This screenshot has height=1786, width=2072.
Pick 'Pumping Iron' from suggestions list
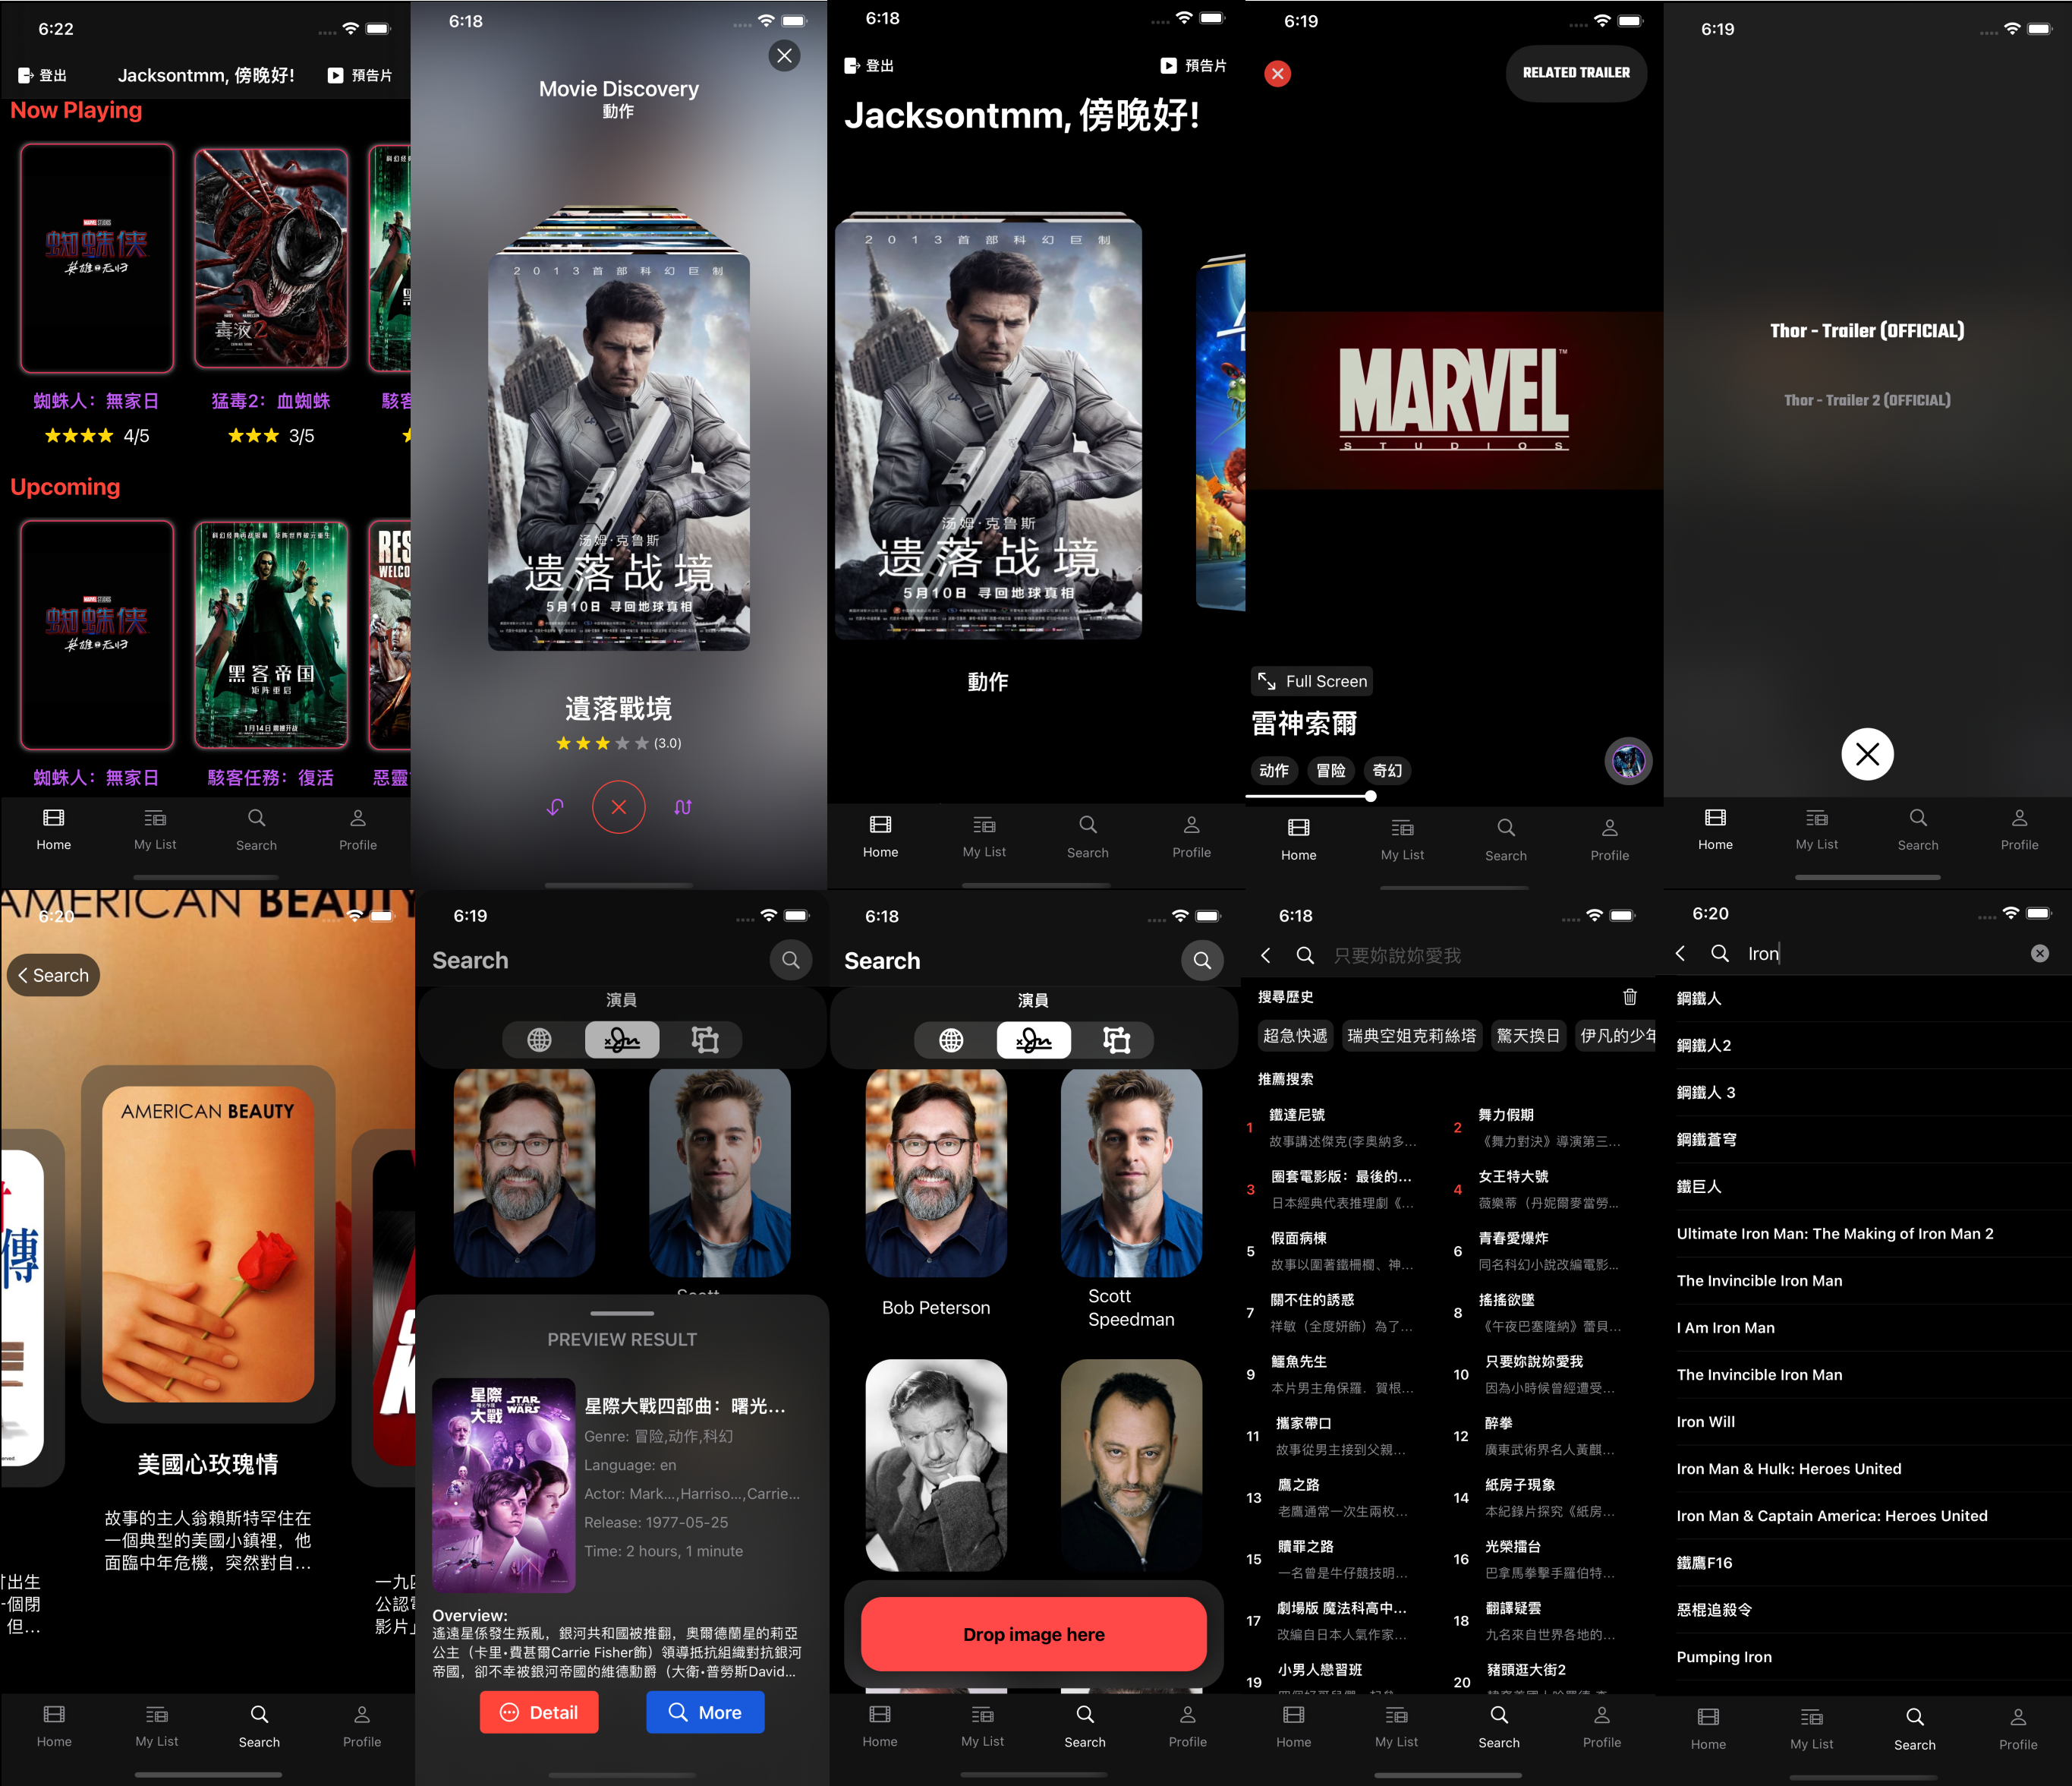(x=1724, y=1657)
